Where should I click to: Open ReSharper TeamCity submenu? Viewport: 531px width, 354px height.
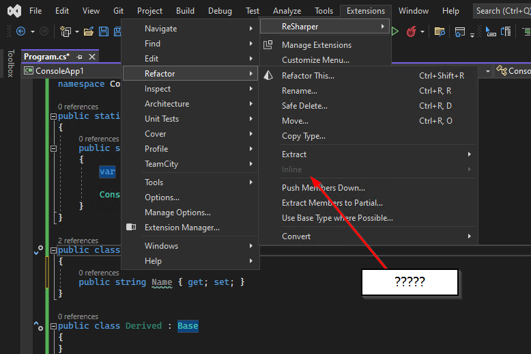190,164
